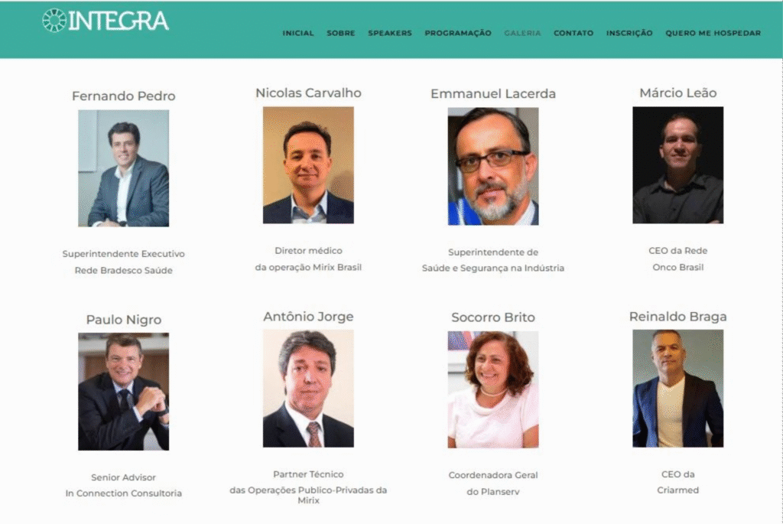Select Nicolas Carvalho's portrait
783x524 pixels.
[x=308, y=164]
